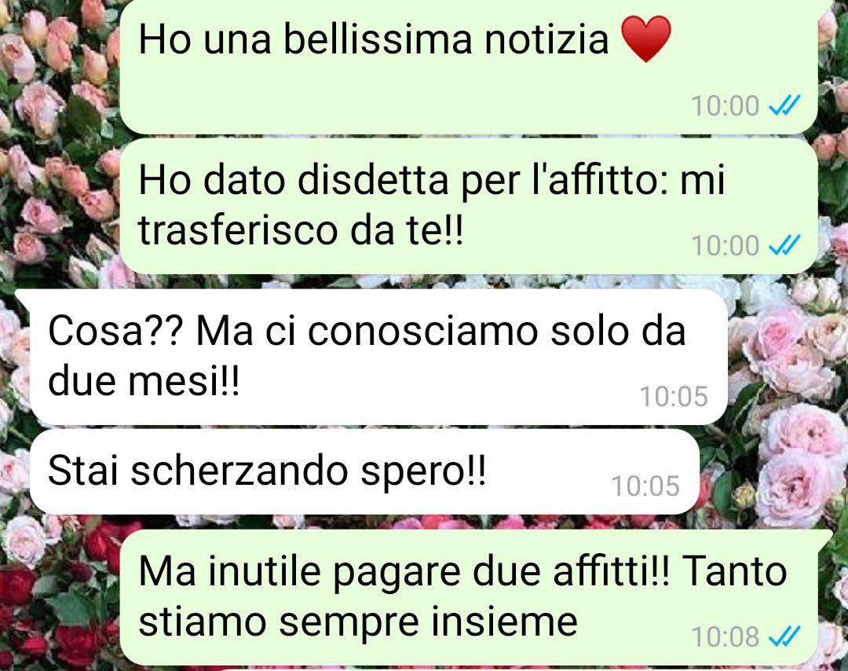
Task: Click the 10:05 timestamp on 'Cosa??' message
Action: point(674,397)
